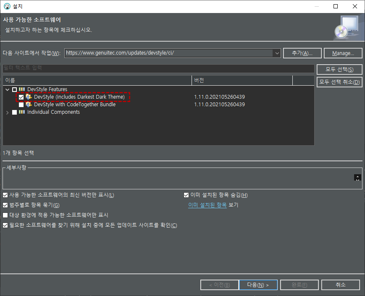Click 다음(N) to proceed

258,285
